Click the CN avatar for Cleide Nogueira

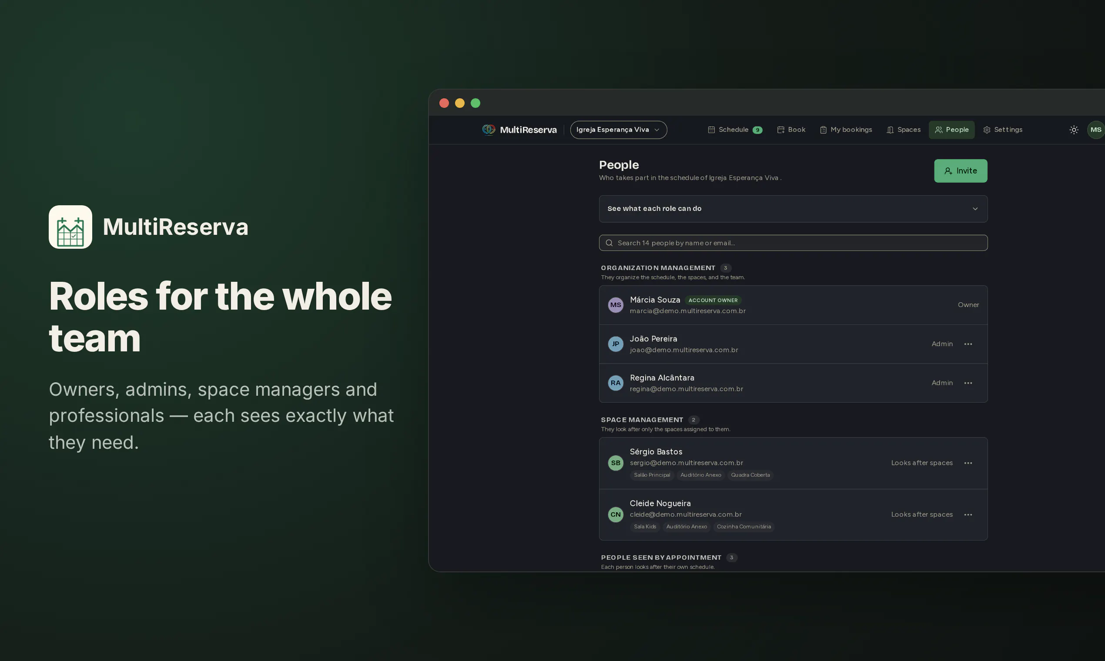[x=615, y=514]
